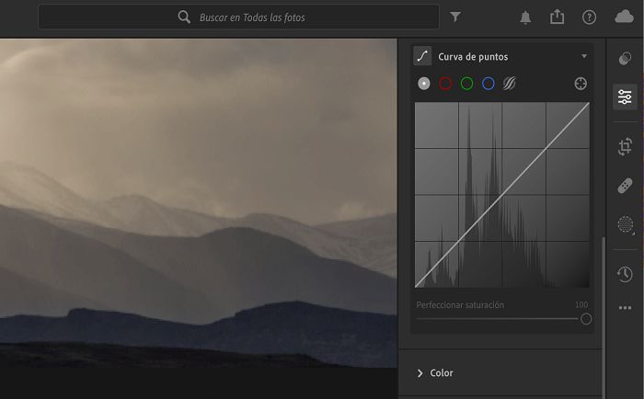The height and width of the screenshot is (399, 644).
Task: Click the mountain landscape photo
Action: coord(199,203)
